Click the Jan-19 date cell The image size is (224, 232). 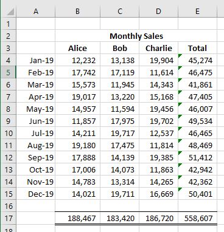[36, 60]
